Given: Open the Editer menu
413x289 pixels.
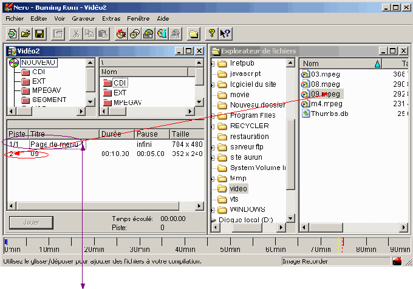Looking at the screenshot, I should (x=39, y=19).
